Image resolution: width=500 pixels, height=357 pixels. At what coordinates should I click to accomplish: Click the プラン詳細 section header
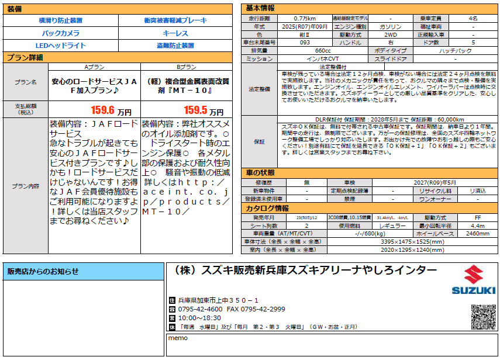pos(118,57)
